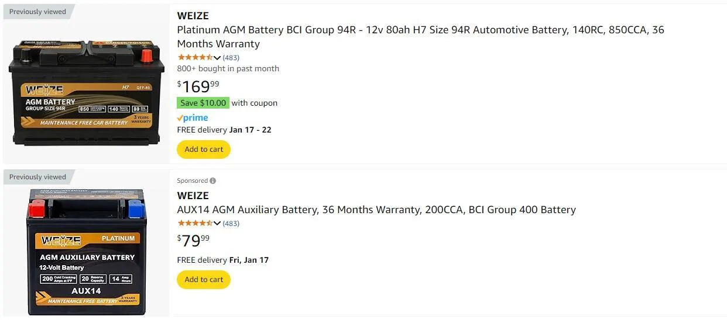Click the Sponsored info icon
The height and width of the screenshot is (320, 727).
point(212,181)
